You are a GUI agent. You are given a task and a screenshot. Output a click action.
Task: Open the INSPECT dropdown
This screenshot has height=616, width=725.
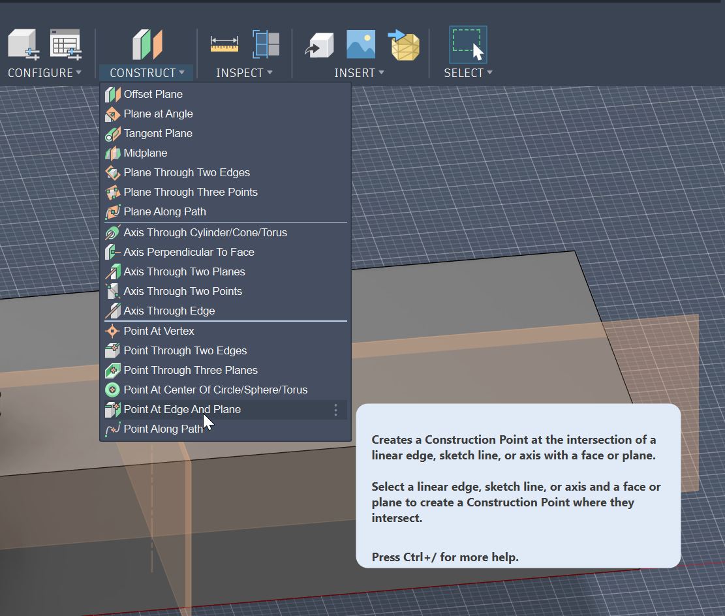click(x=244, y=72)
